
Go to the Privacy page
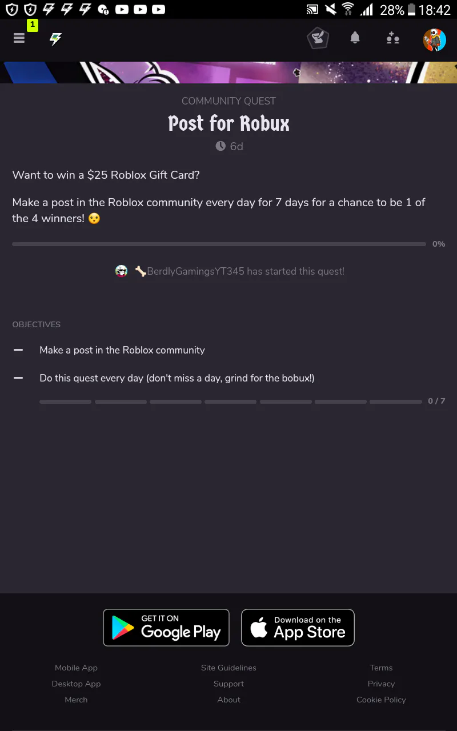click(x=381, y=684)
